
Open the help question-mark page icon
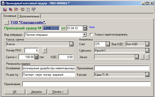(x=28, y=9)
